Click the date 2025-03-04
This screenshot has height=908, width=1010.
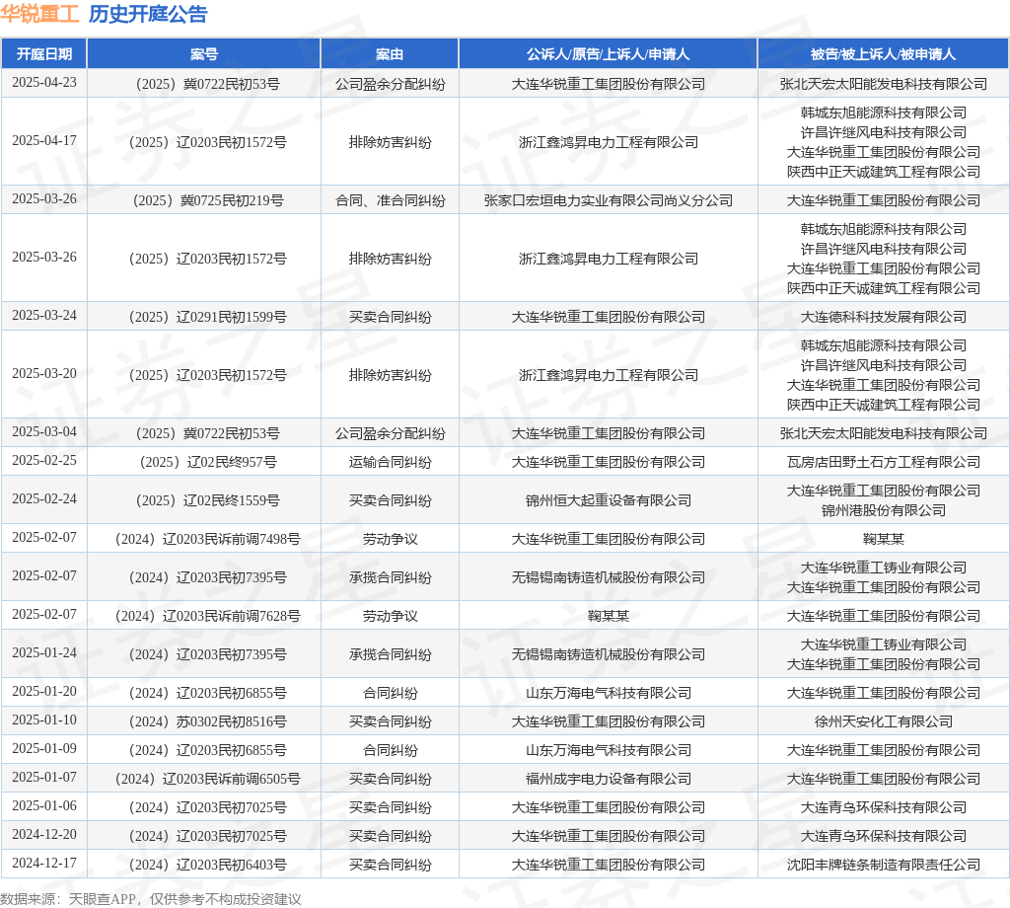coord(43,431)
